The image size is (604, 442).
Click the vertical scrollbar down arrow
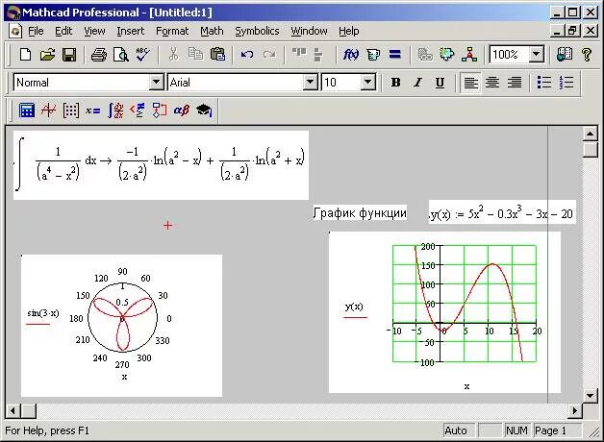click(591, 396)
